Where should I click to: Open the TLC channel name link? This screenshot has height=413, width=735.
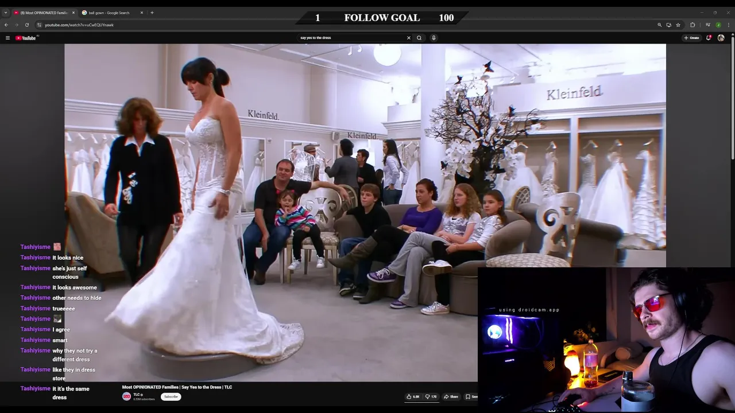click(138, 395)
